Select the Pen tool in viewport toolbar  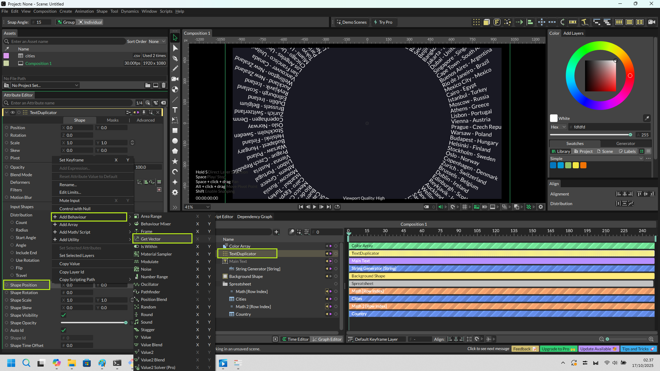click(x=175, y=58)
